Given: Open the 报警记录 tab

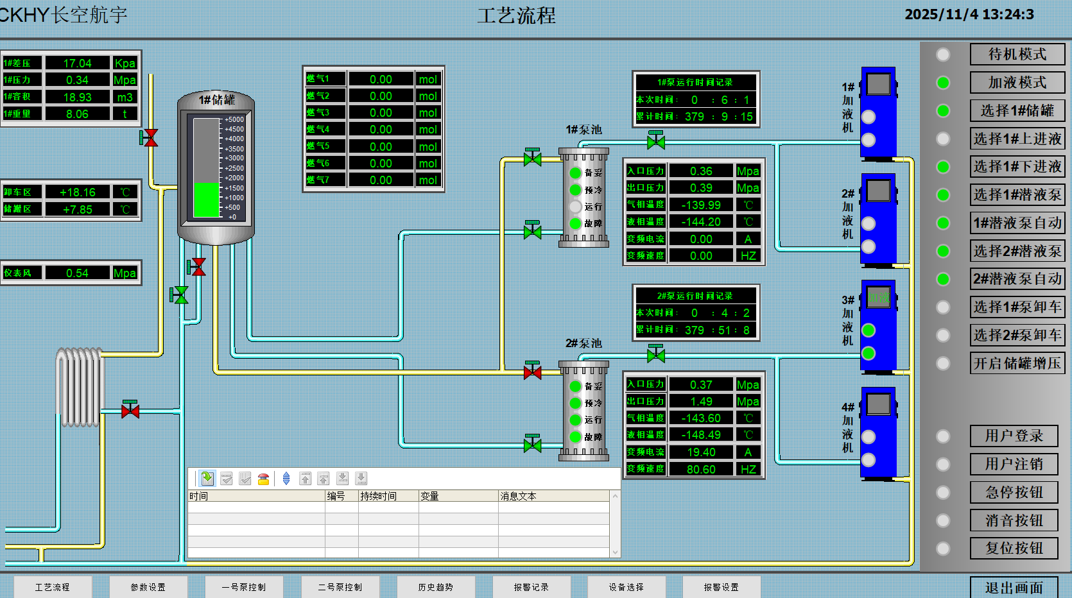Looking at the screenshot, I should tap(532, 587).
